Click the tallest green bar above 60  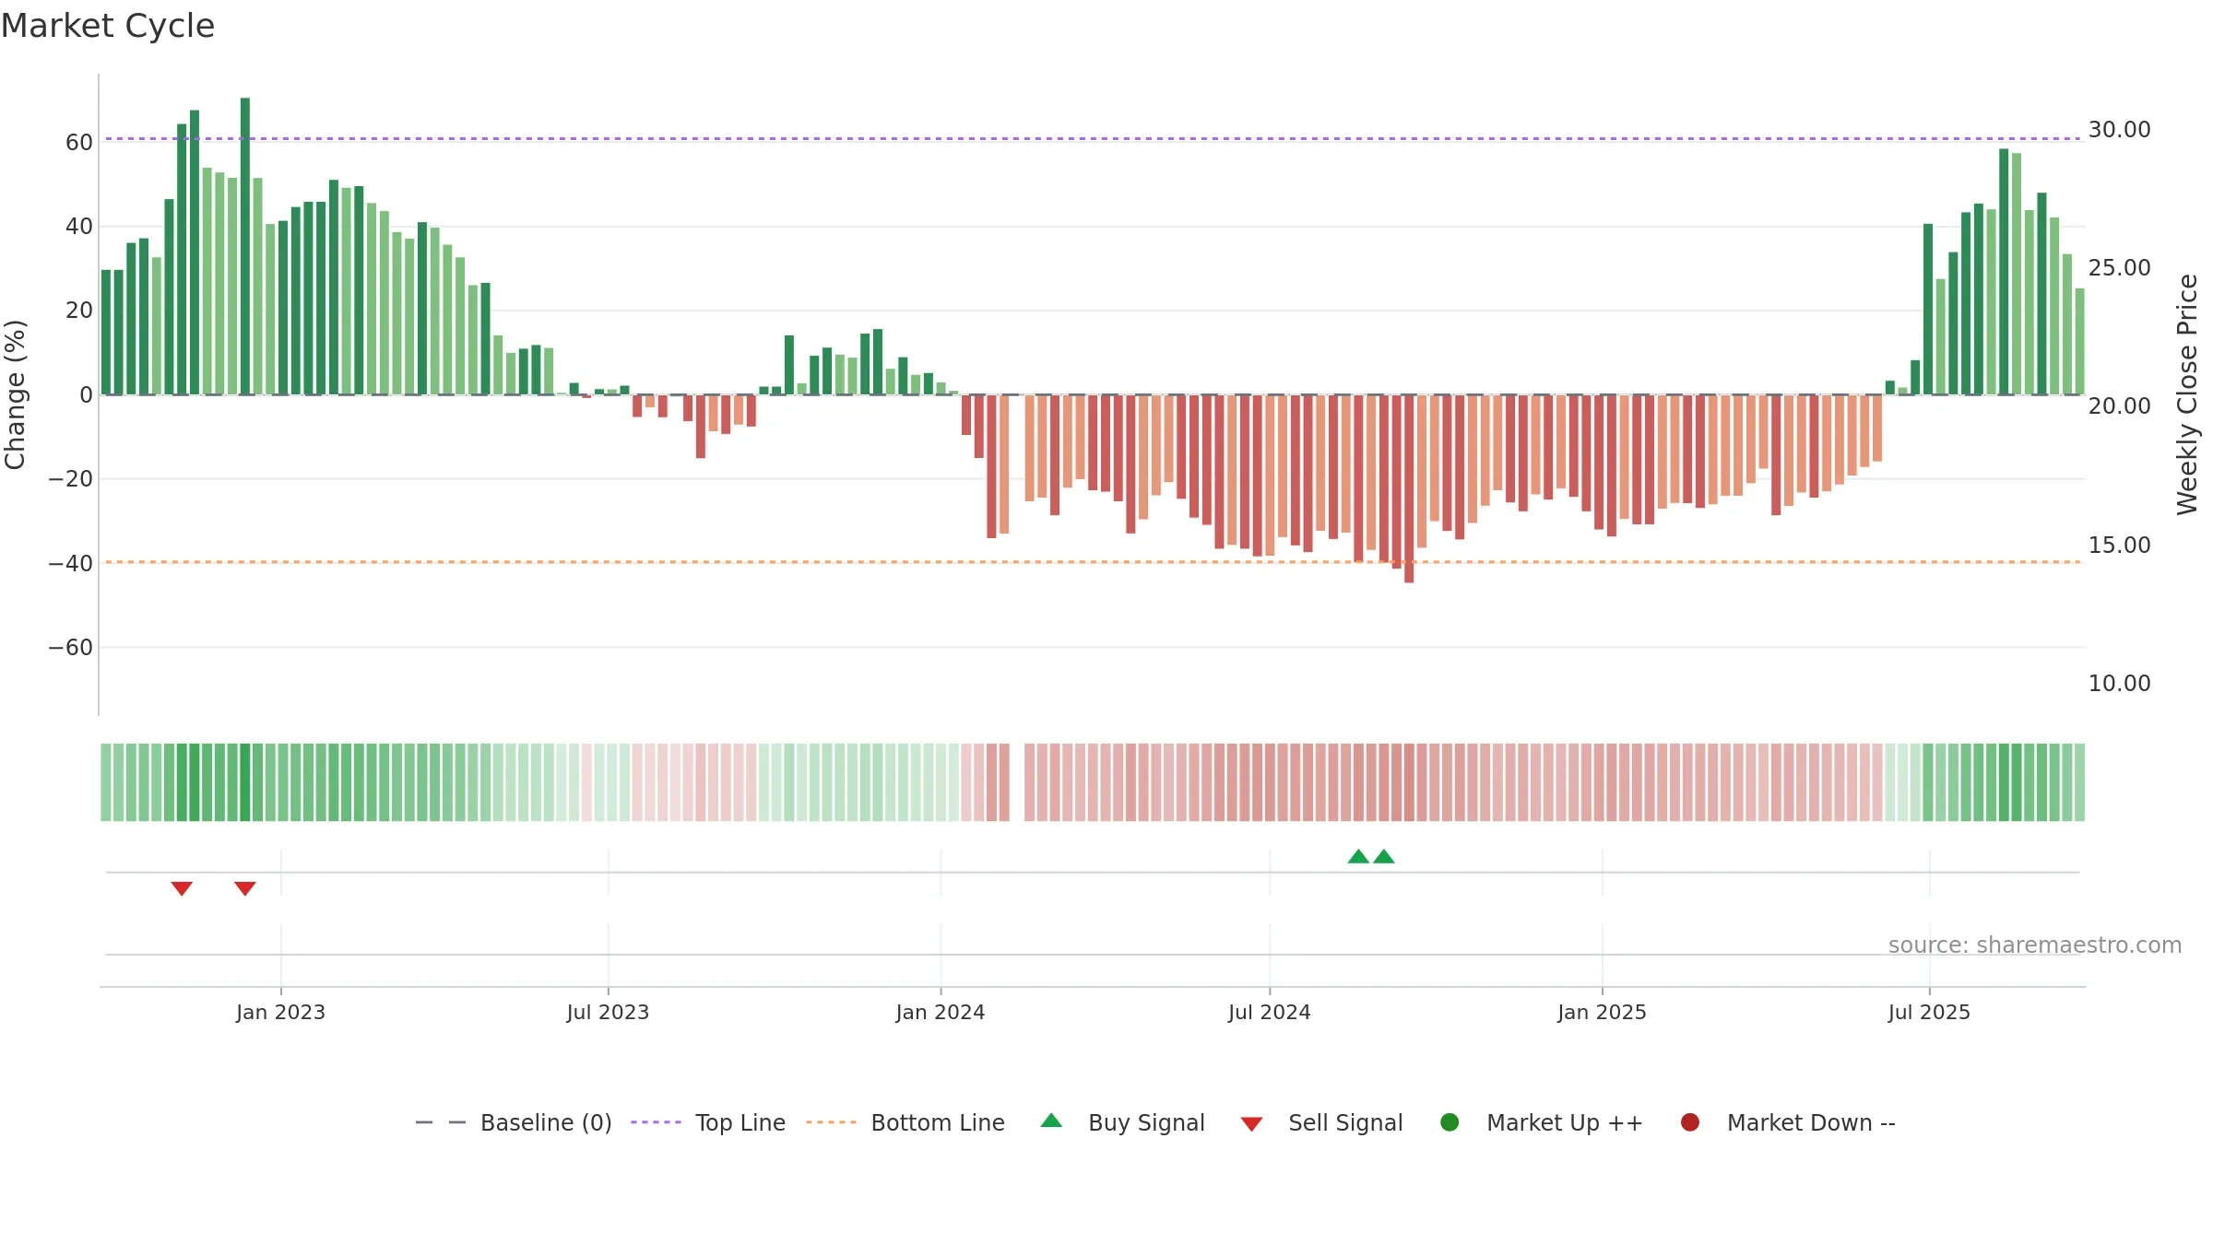point(245,246)
